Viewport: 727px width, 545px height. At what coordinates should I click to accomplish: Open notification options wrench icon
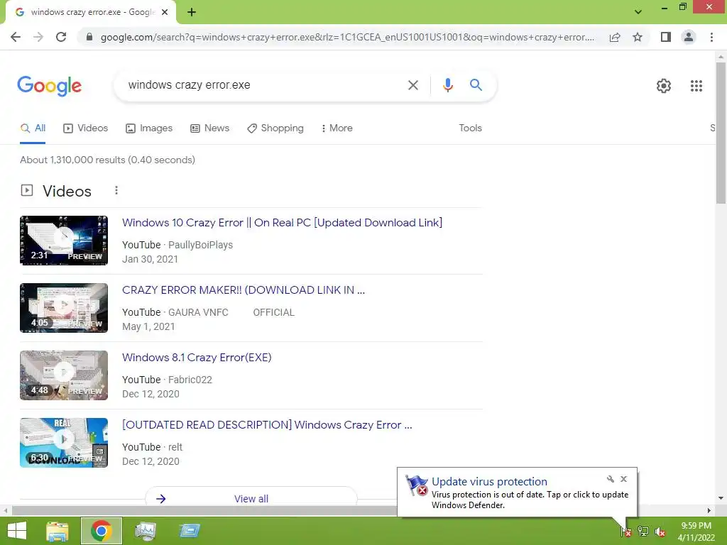[610, 479]
